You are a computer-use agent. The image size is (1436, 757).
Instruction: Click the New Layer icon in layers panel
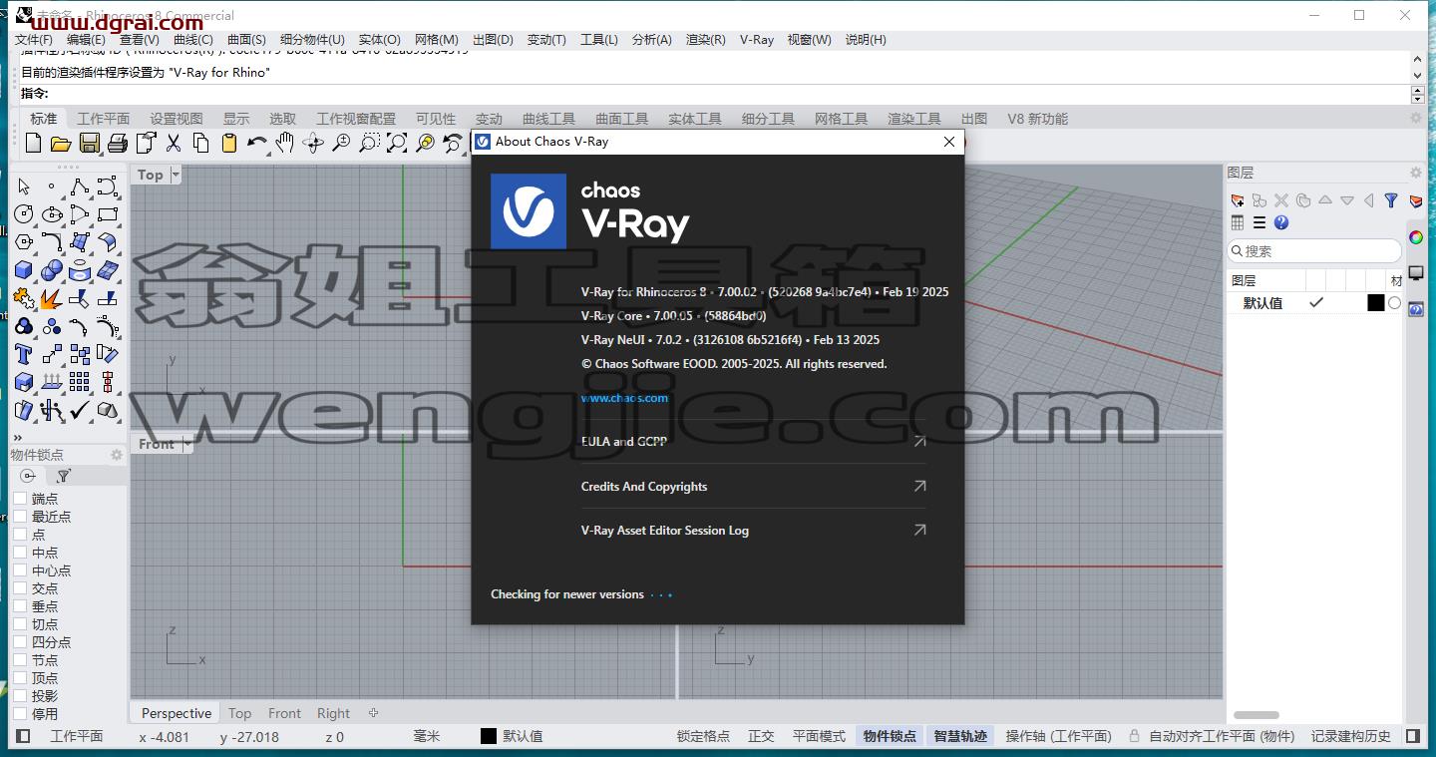pos(1238,200)
